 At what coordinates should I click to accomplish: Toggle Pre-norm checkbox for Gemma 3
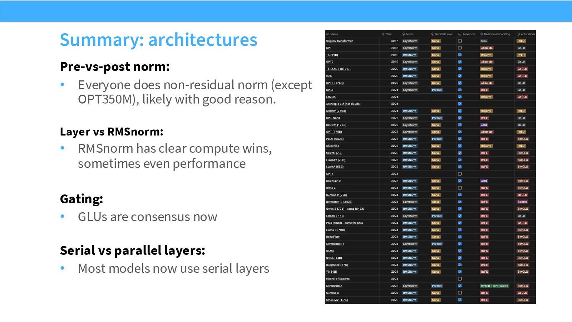click(460, 293)
